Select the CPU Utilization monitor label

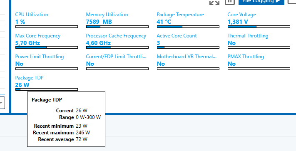32,15
